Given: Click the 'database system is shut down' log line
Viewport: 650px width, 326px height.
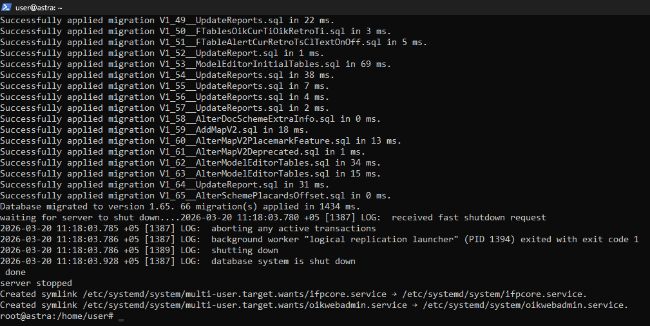Looking at the screenshot, I should point(283,262).
